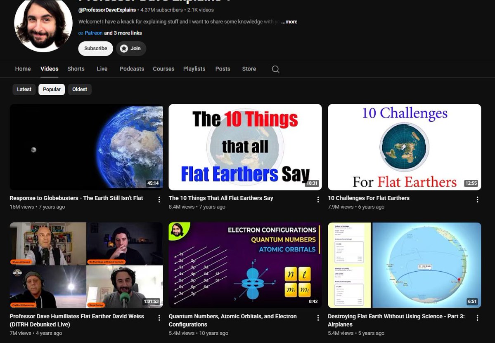Open Professor Dave Humiliates Flat Earther title

77,320
